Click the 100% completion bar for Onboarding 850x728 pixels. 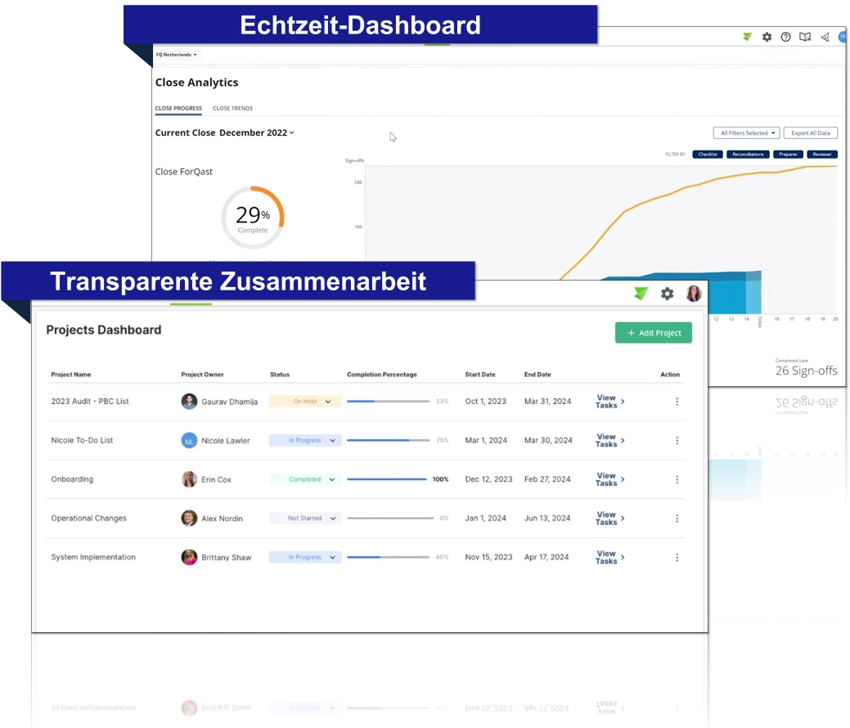pos(386,479)
